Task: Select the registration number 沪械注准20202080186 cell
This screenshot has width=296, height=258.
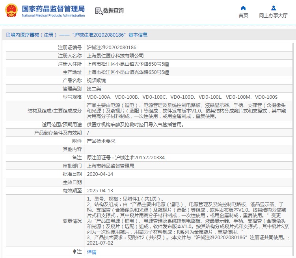Action: point(112,48)
